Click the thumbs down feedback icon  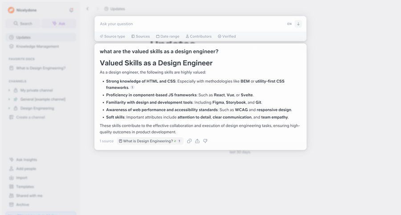[205, 141]
